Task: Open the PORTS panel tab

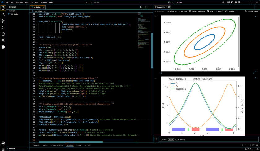Action: click(x=79, y=145)
